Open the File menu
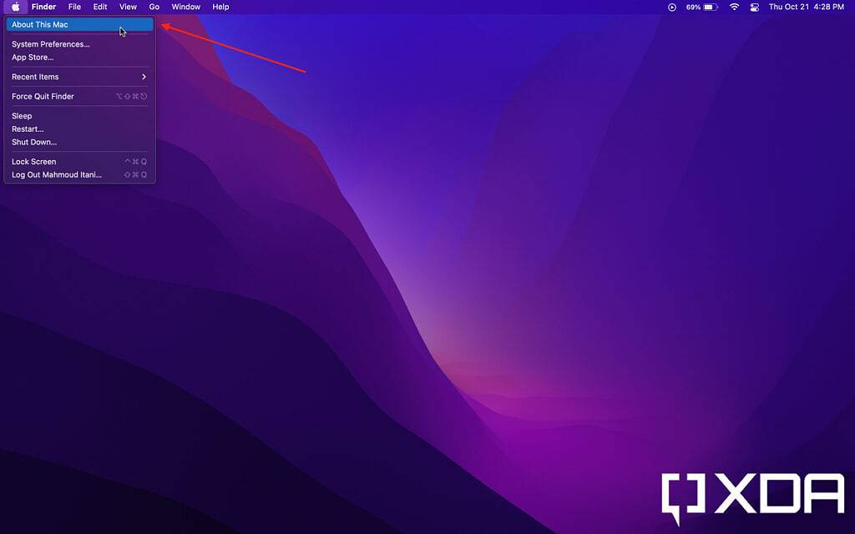 74,7
